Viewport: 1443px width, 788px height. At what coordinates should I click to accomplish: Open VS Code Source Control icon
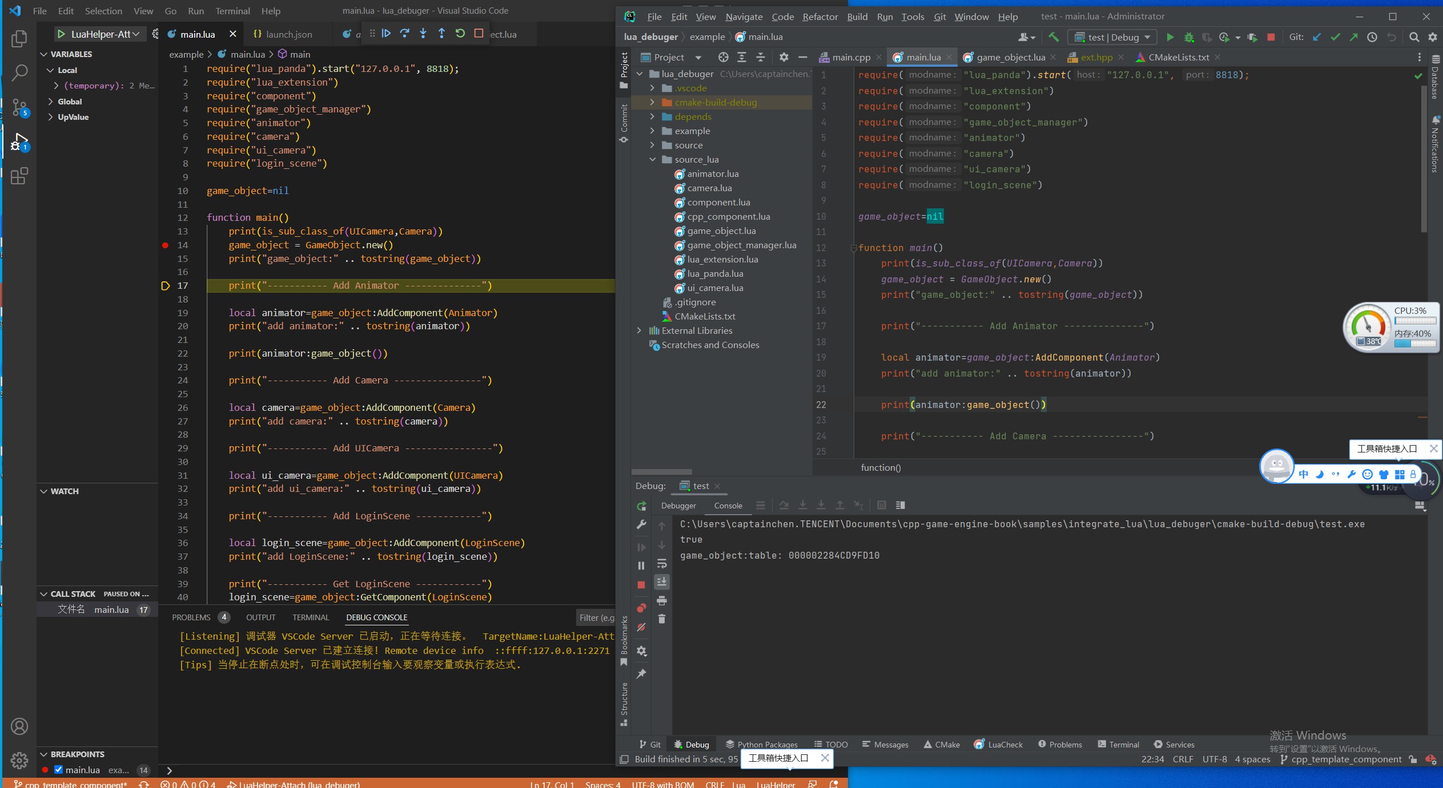click(19, 107)
